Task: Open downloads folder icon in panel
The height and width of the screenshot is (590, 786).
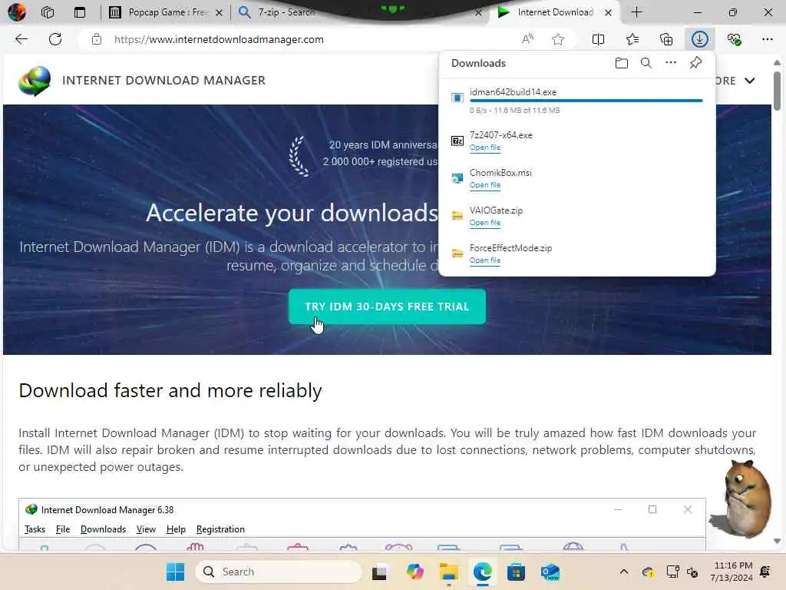Action: (622, 63)
